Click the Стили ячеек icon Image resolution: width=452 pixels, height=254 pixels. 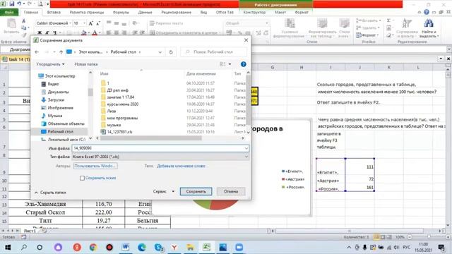[x=344, y=28]
